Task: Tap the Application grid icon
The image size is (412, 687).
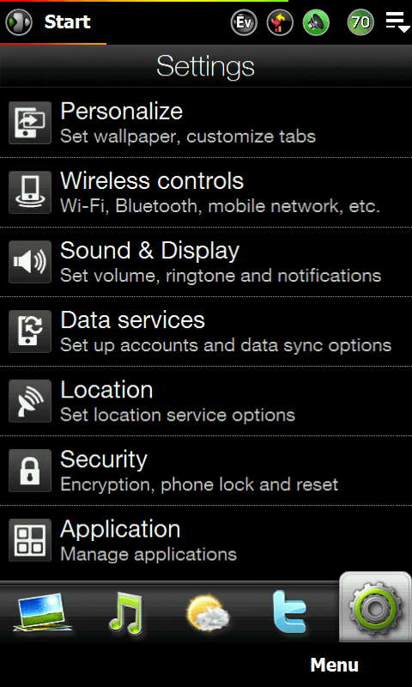Action: point(30,540)
